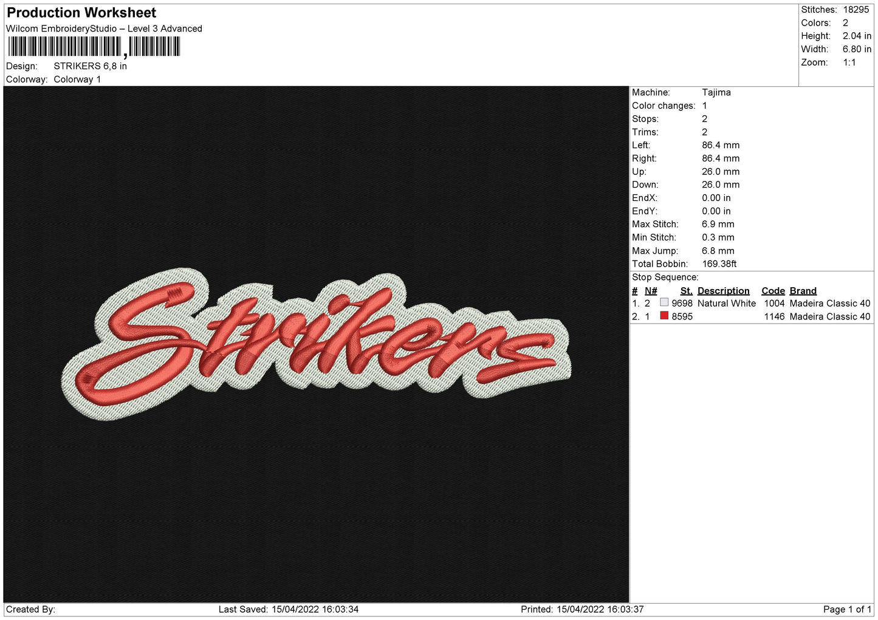
Task: Select 'Printed: 15/04/2022 16:03:37' text
Action: pos(582,610)
